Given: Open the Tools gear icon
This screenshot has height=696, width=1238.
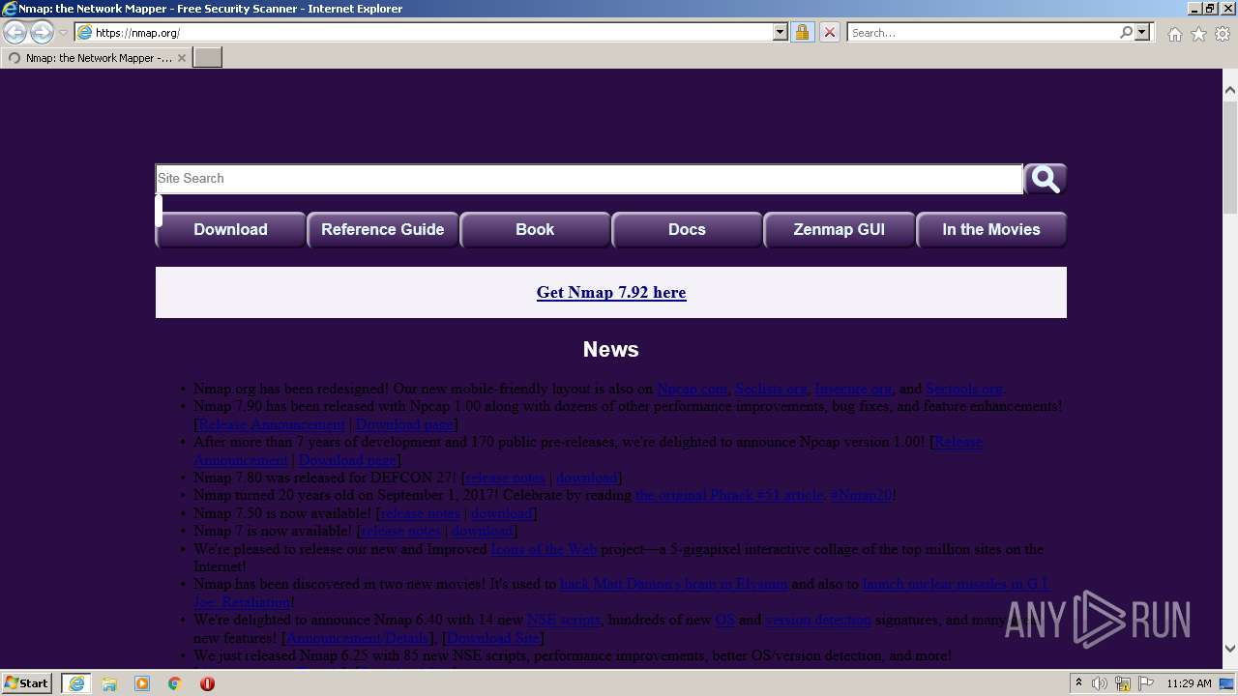Looking at the screenshot, I should coord(1223,34).
